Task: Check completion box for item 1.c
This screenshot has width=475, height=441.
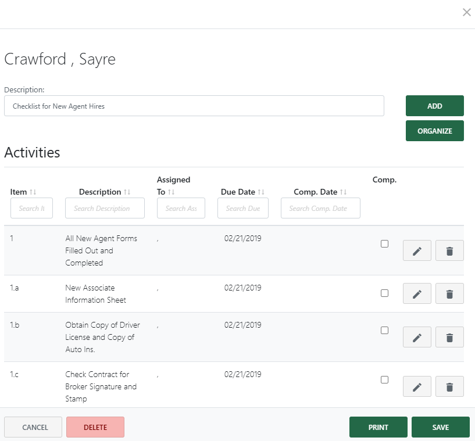Action: (384, 380)
